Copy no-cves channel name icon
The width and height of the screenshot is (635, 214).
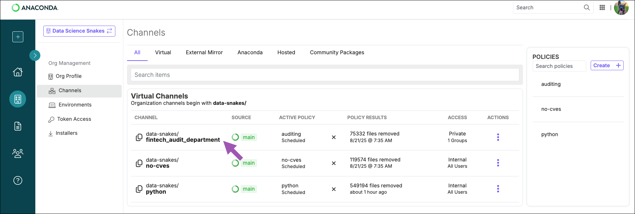[x=139, y=163]
